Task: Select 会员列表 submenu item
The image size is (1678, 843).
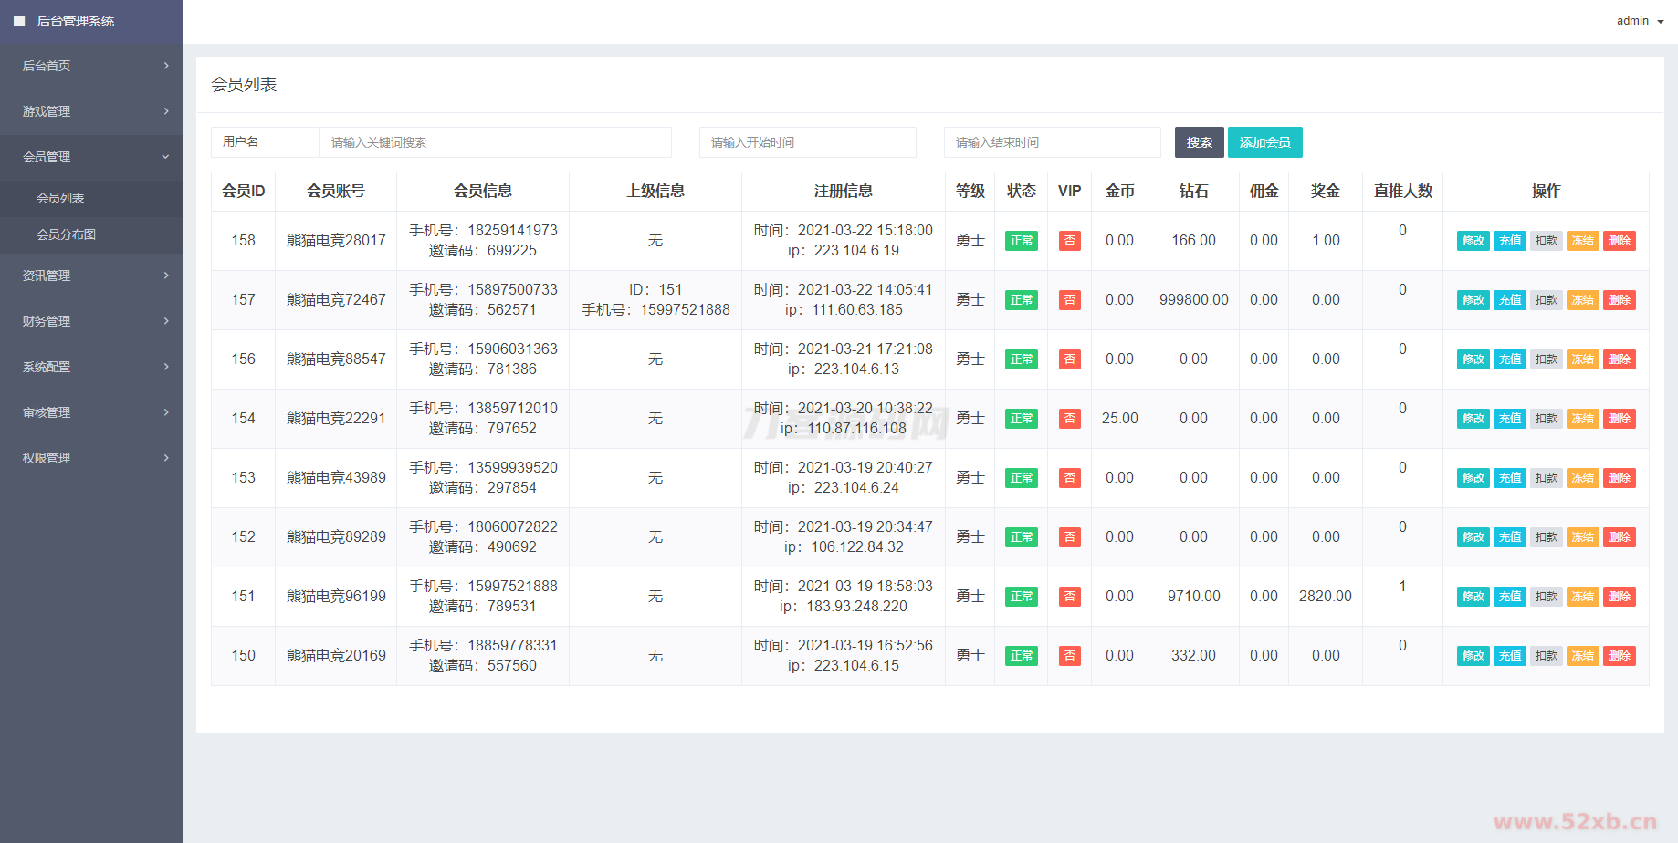Action: [60, 198]
